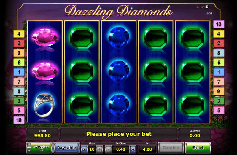Select payline 4 marker on left

(19, 34)
